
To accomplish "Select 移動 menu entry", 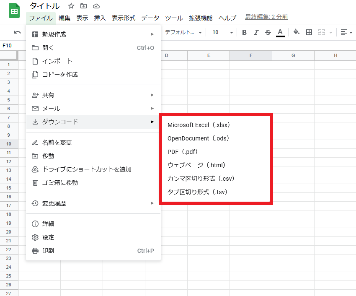I will click(93, 156).
